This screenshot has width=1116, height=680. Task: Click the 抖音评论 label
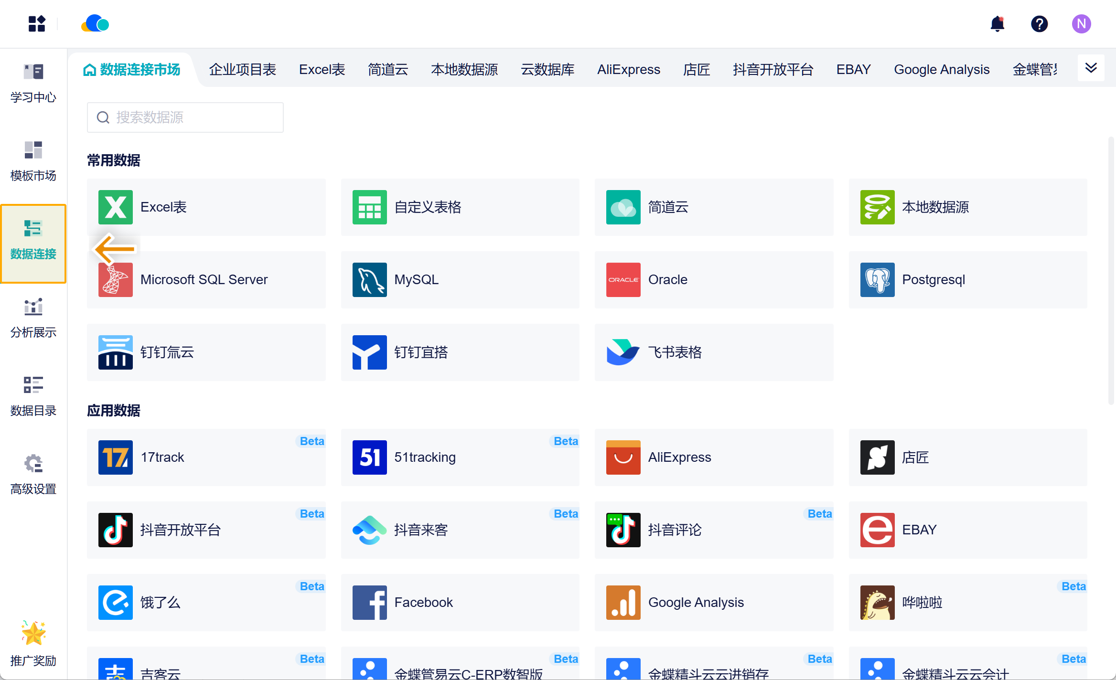pyautogui.click(x=675, y=530)
